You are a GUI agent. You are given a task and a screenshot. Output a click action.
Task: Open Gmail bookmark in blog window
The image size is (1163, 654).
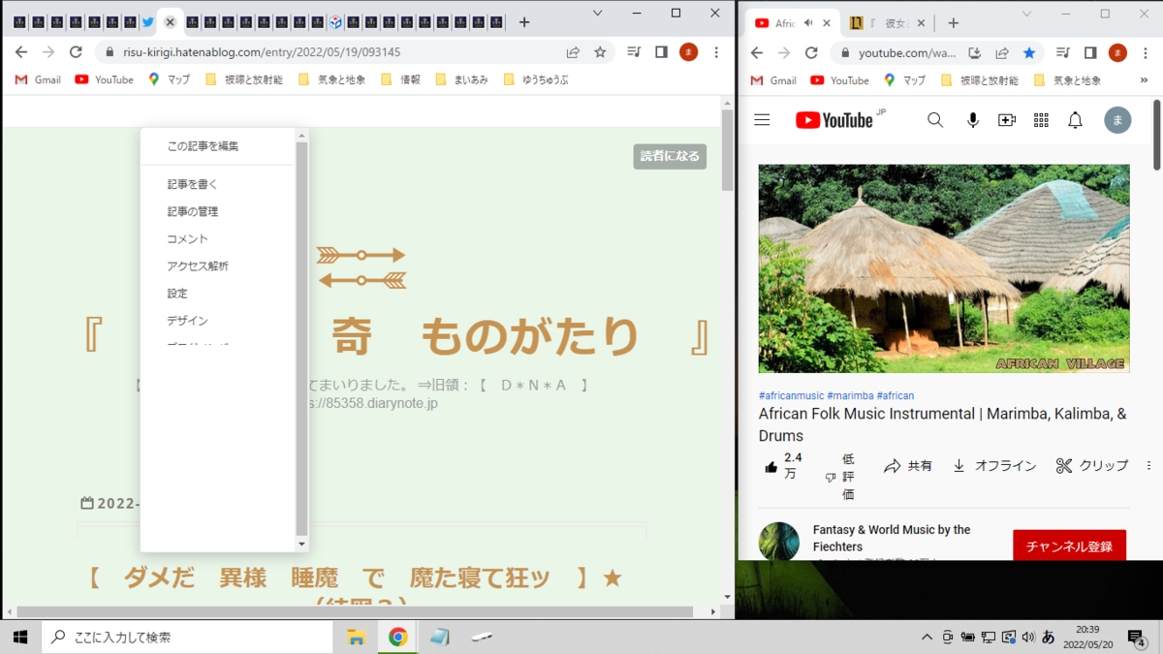(39, 79)
